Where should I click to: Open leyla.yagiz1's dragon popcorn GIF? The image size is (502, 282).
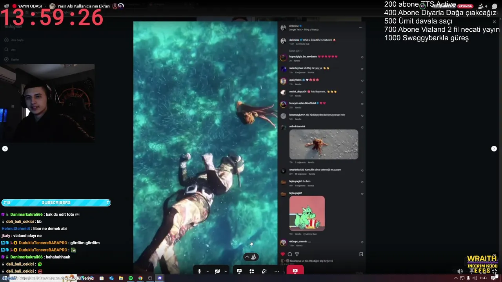click(307, 213)
